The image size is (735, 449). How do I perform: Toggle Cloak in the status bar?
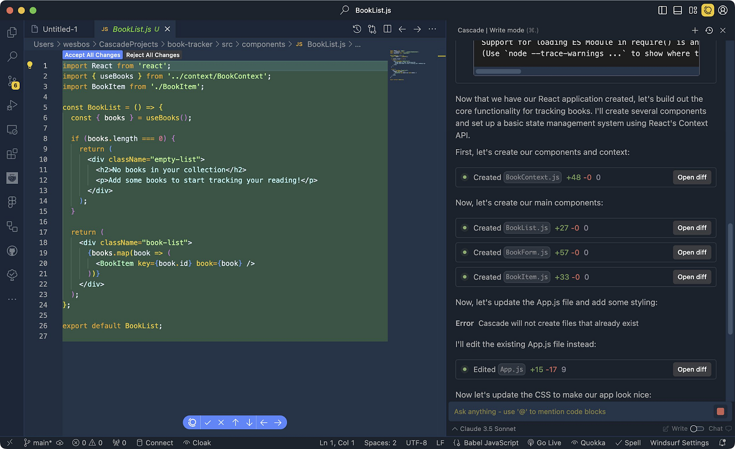pos(197,443)
